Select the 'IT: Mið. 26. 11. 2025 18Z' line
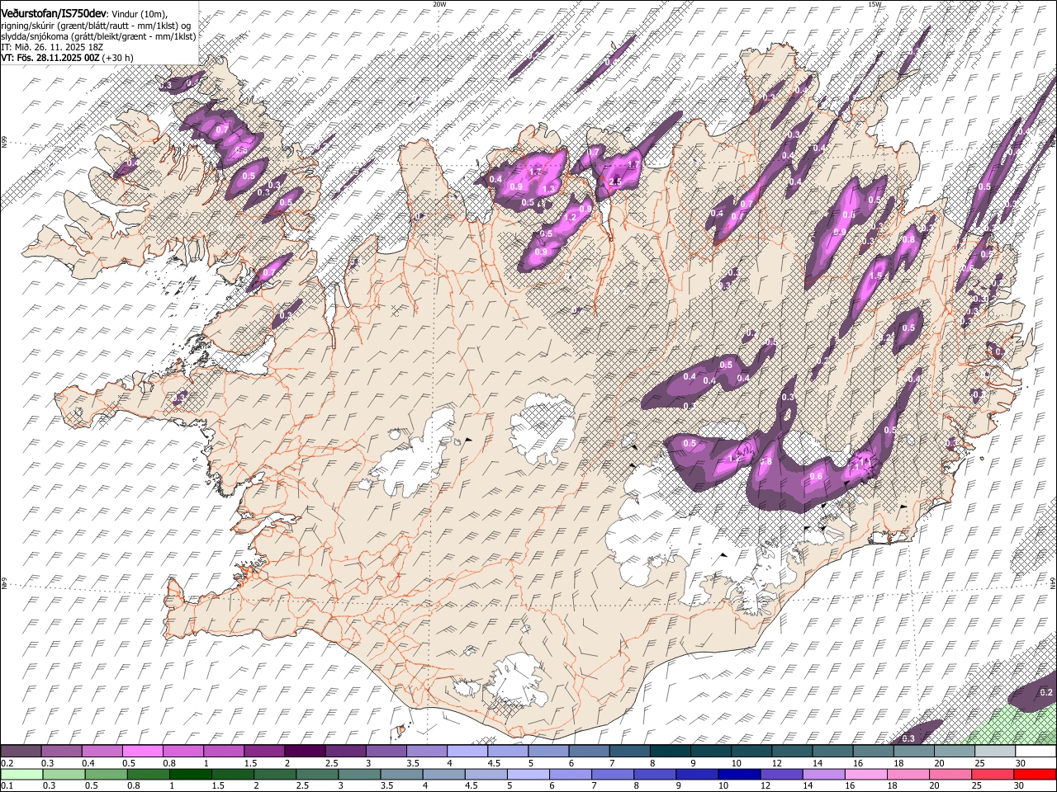Screen dimensions: 1057x792 tap(52, 47)
